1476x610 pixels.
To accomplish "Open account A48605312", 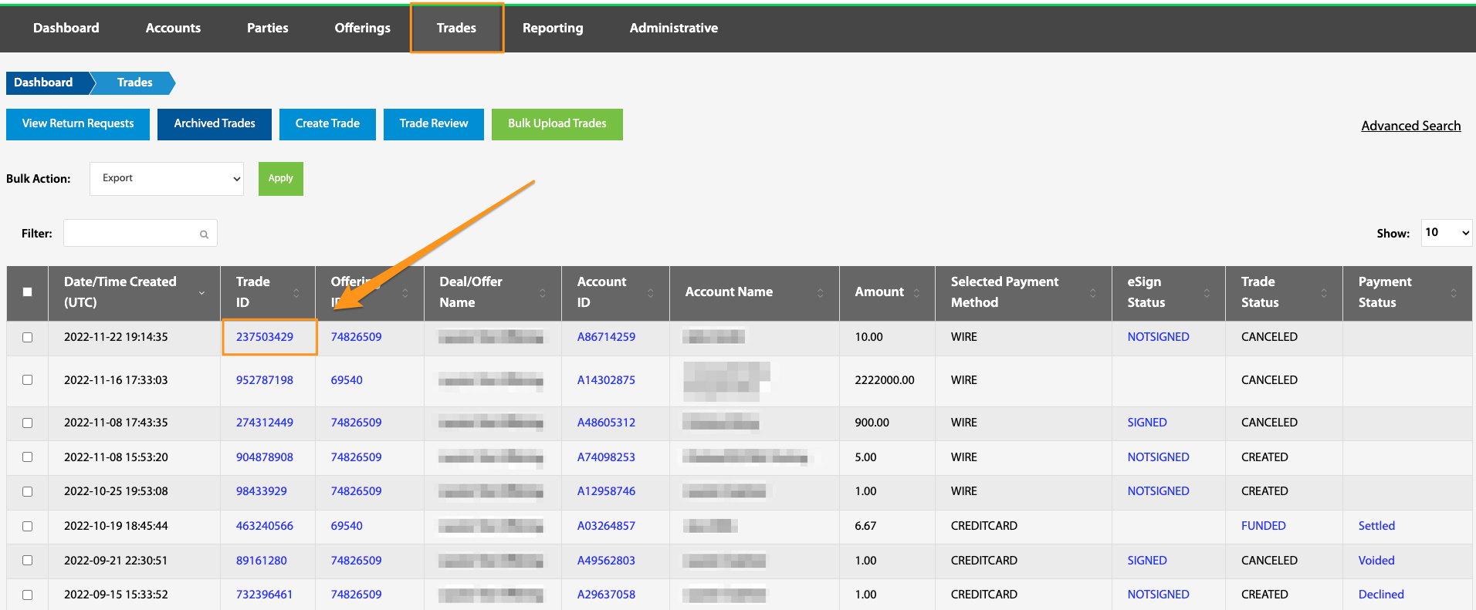I will [607, 423].
